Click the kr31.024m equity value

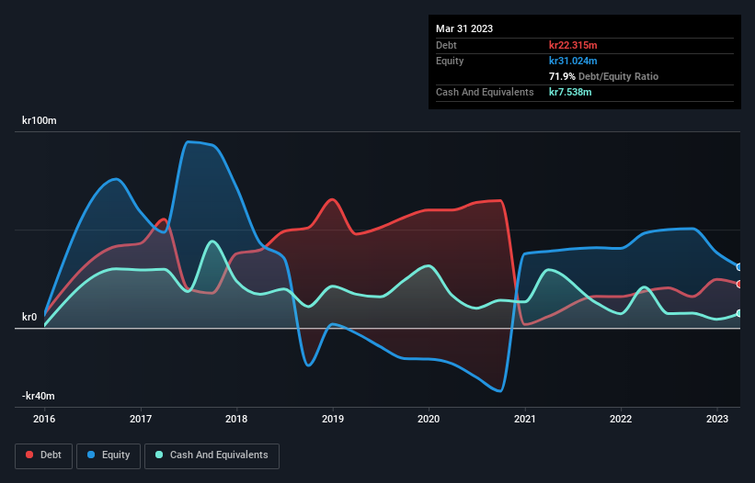point(573,61)
